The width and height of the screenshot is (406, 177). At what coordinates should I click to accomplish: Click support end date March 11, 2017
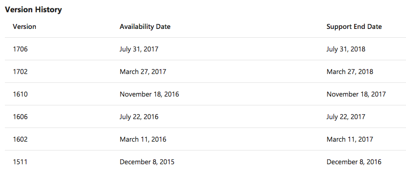(x=350, y=139)
